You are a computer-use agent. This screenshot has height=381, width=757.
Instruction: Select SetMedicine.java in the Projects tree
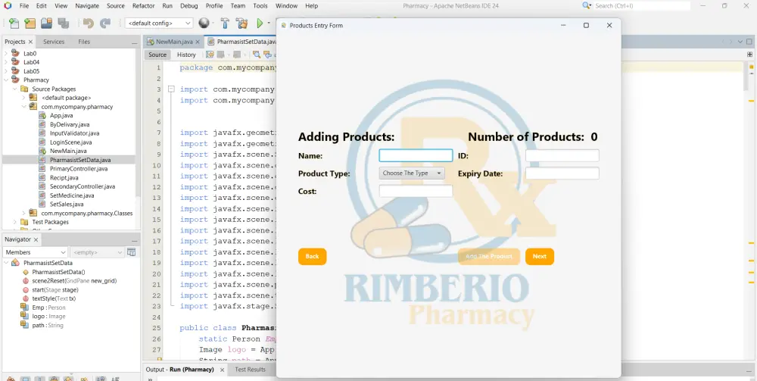pyautogui.click(x=72, y=195)
